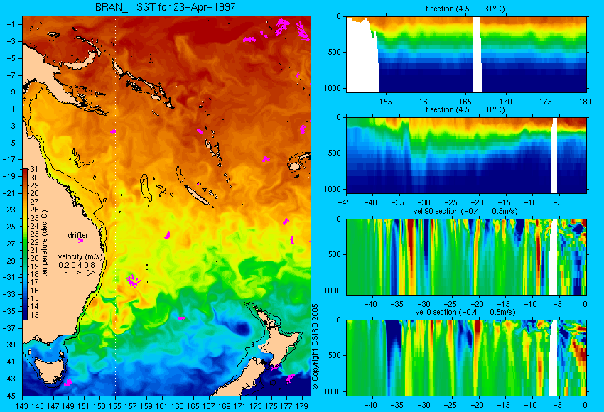Click the large white land mask in first t section
The image size is (604, 412).
pos(362,56)
